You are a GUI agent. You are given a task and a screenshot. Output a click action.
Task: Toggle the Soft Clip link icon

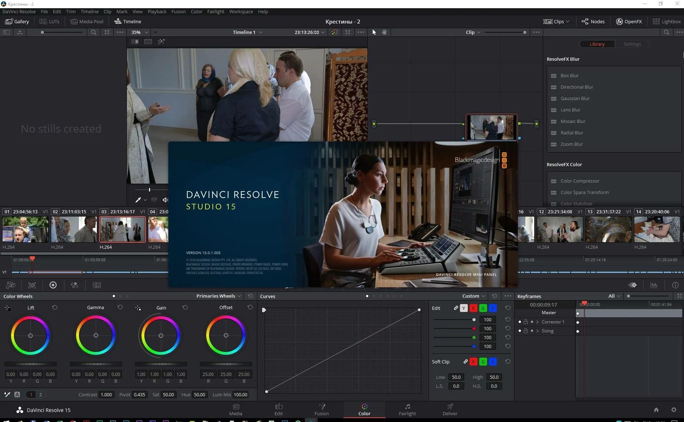pos(465,362)
